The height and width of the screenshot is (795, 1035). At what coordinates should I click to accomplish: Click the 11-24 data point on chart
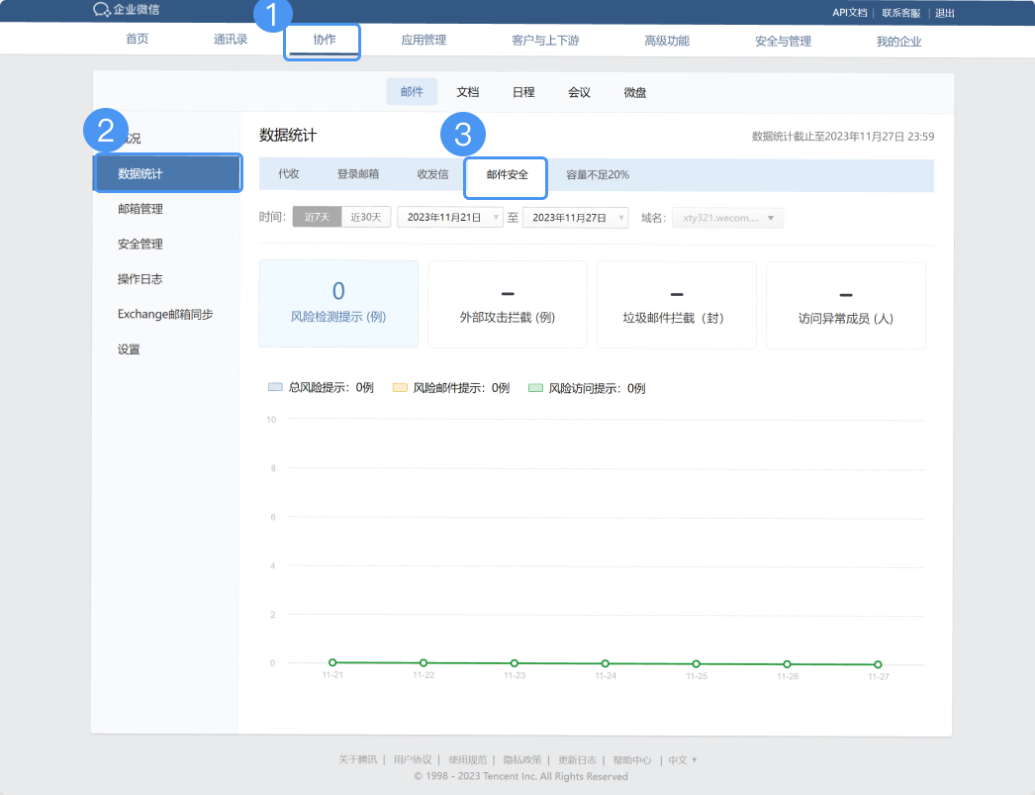tap(606, 663)
